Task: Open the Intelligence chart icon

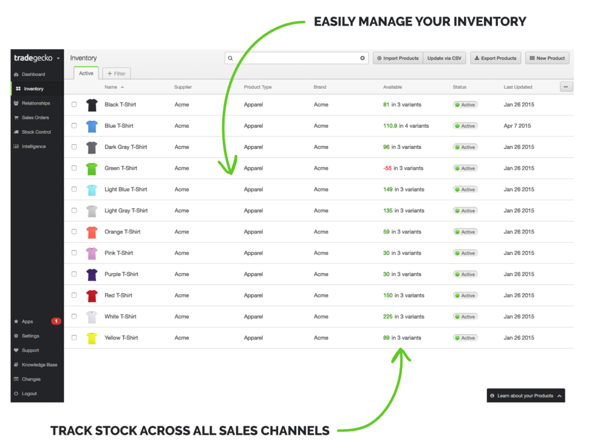Action: [x=16, y=146]
